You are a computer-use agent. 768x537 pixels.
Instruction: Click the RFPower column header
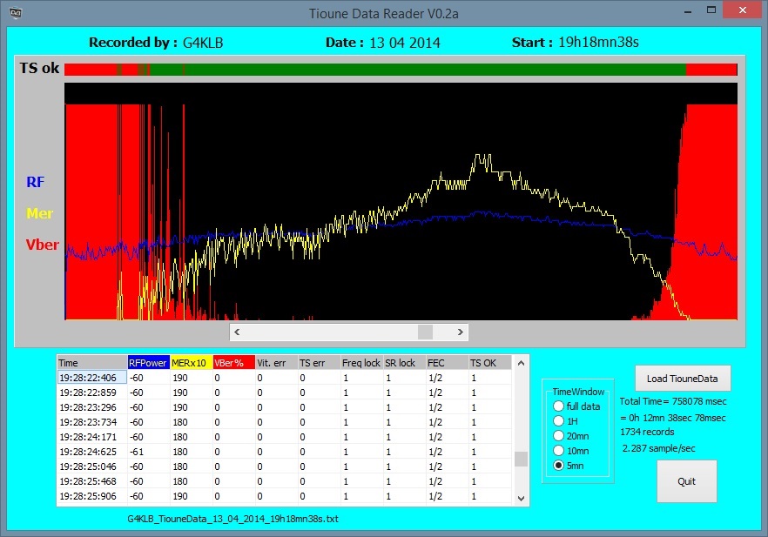(147, 362)
